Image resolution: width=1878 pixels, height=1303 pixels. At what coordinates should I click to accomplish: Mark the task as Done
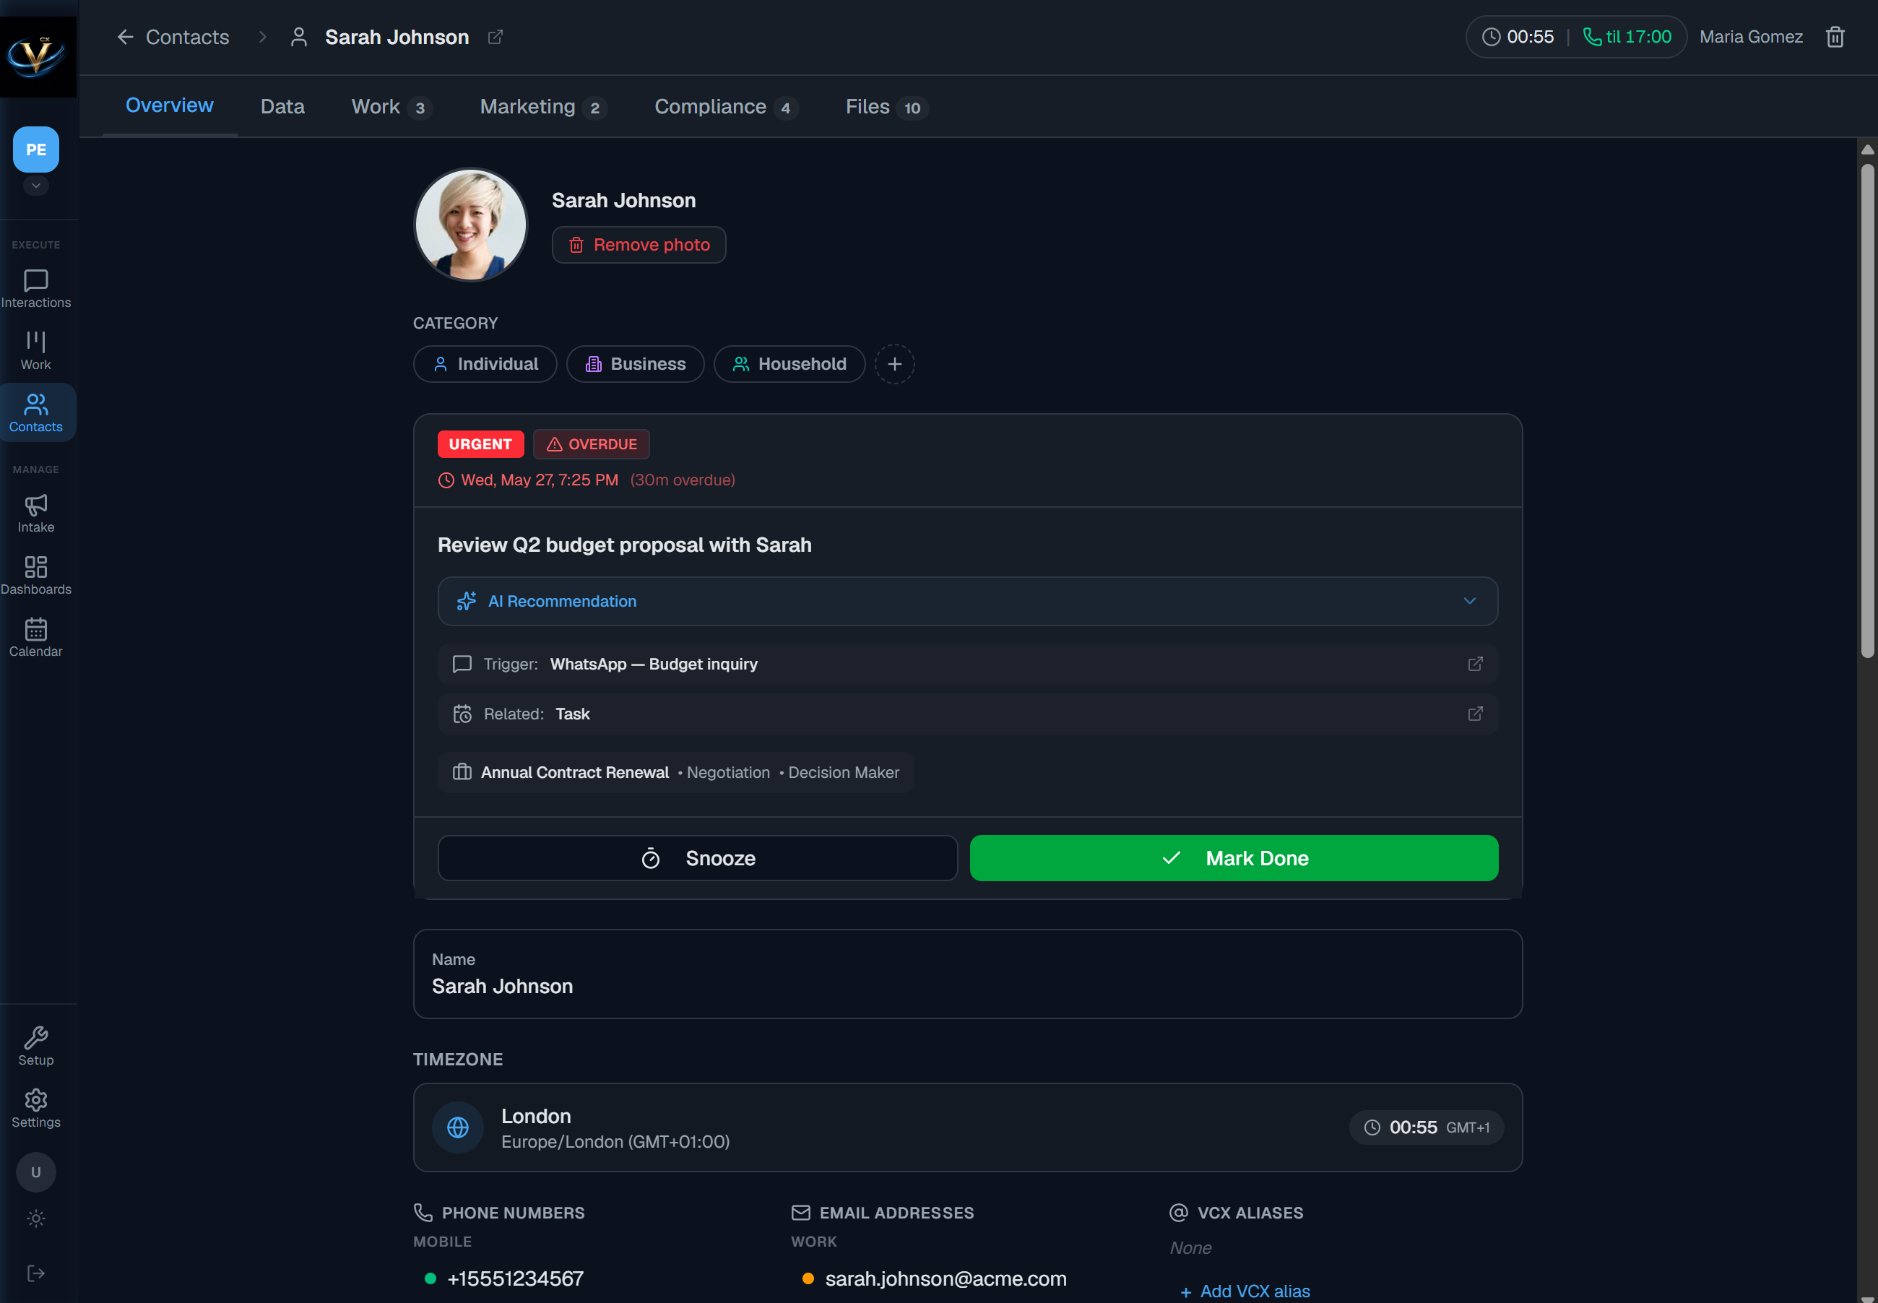(x=1234, y=858)
